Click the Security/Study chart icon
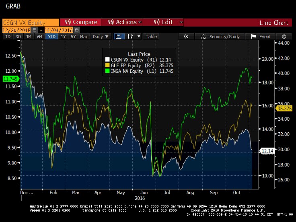This screenshot has width=296, height=222. (203, 37)
